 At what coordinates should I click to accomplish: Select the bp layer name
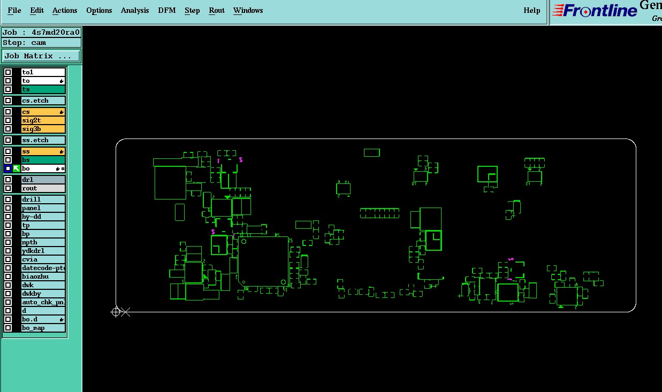click(43, 234)
